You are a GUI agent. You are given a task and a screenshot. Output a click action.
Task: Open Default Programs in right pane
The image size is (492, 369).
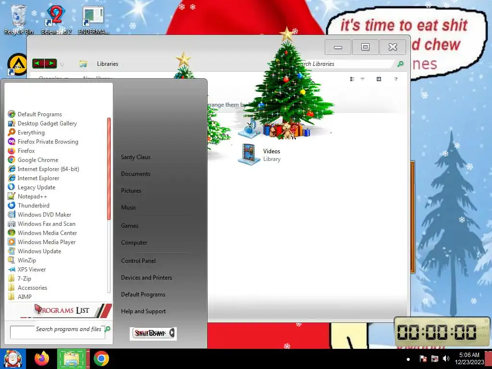click(143, 295)
